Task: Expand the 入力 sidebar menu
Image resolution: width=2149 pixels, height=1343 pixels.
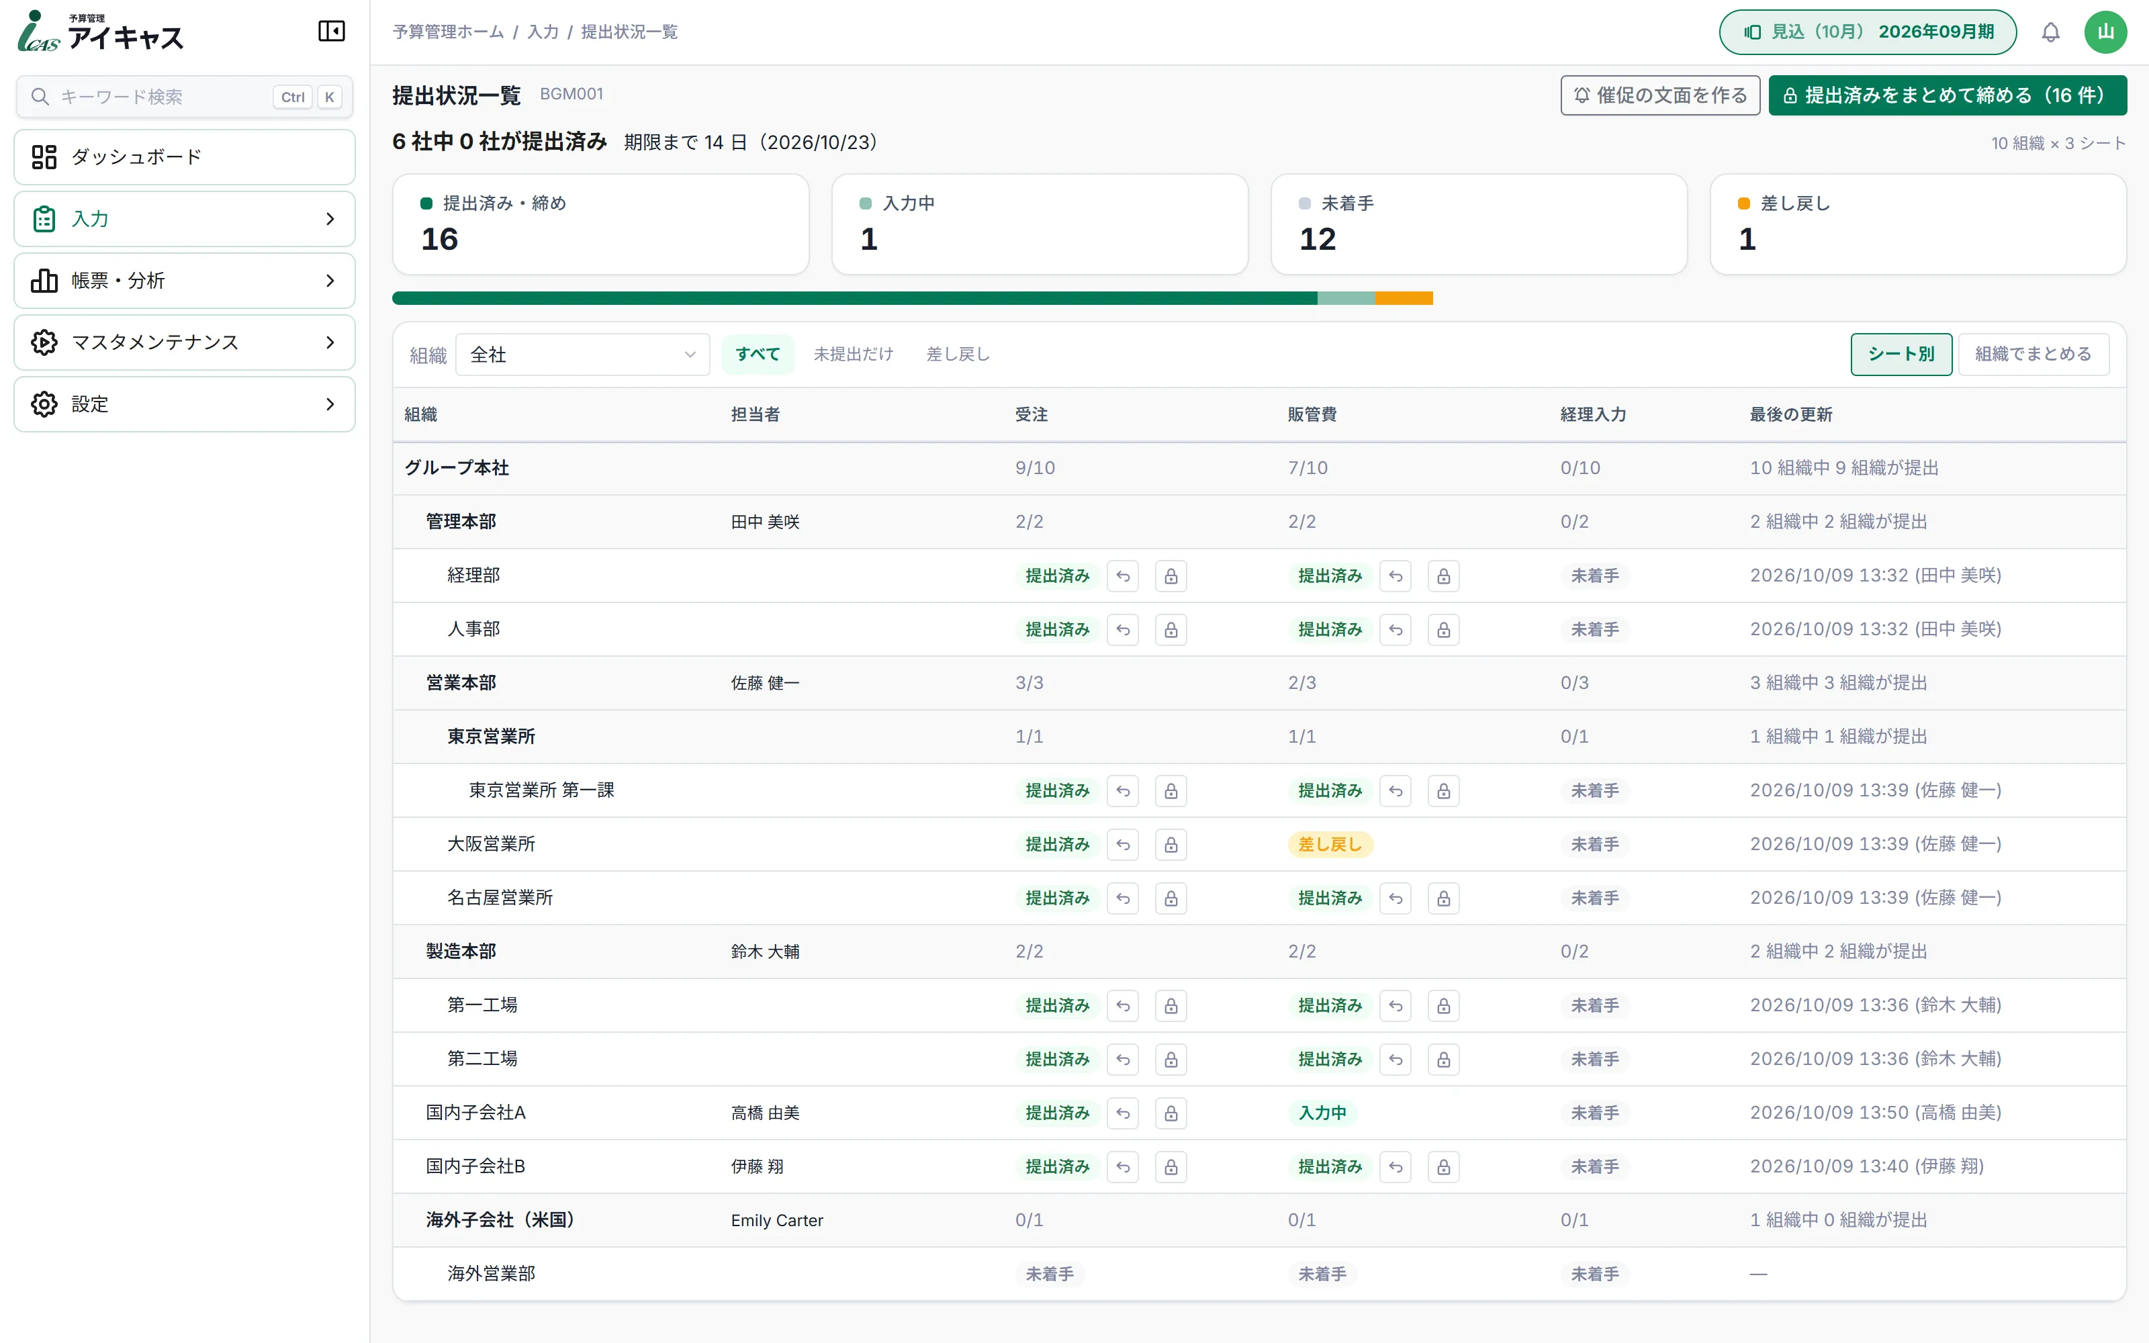Action: click(x=185, y=218)
